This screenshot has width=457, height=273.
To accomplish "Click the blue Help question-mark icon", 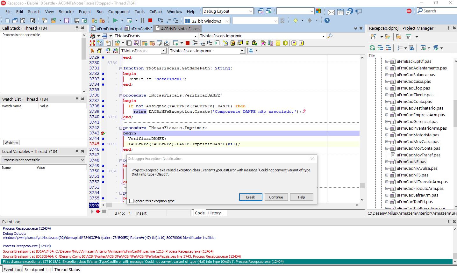I will (327, 20).
